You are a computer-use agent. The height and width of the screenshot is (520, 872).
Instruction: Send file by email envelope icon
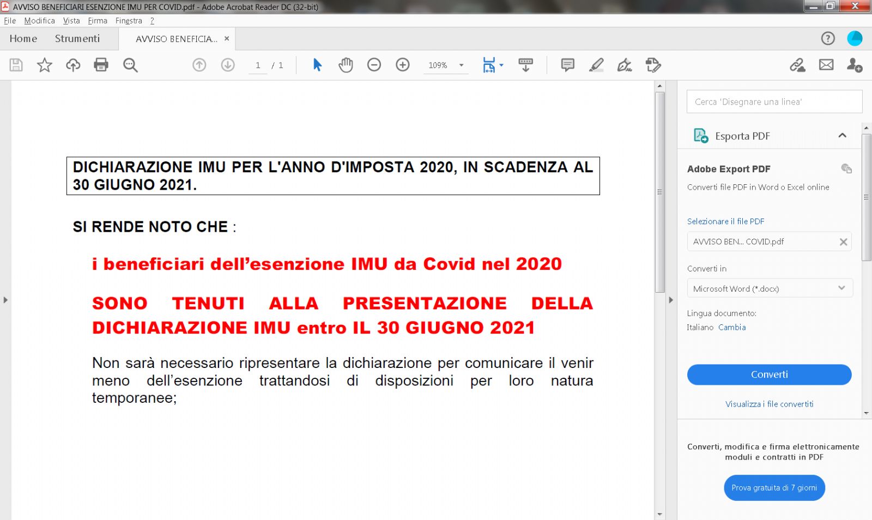click(x=826, y=65)
